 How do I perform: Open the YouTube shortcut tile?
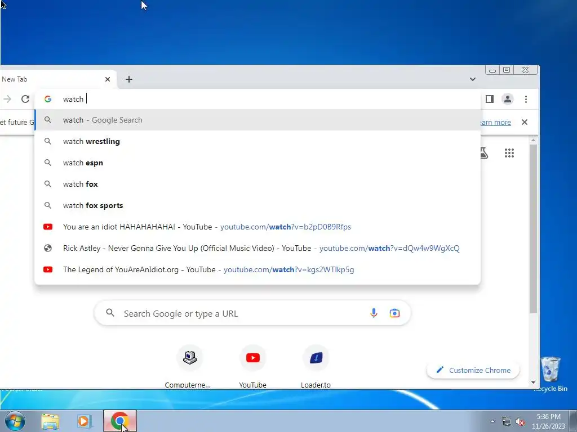253,367
